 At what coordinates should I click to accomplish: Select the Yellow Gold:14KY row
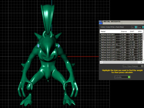[x=121, y=40]
